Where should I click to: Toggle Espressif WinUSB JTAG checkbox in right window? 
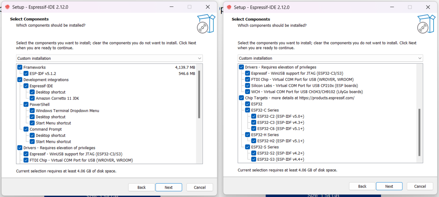[x=248, y=73]
